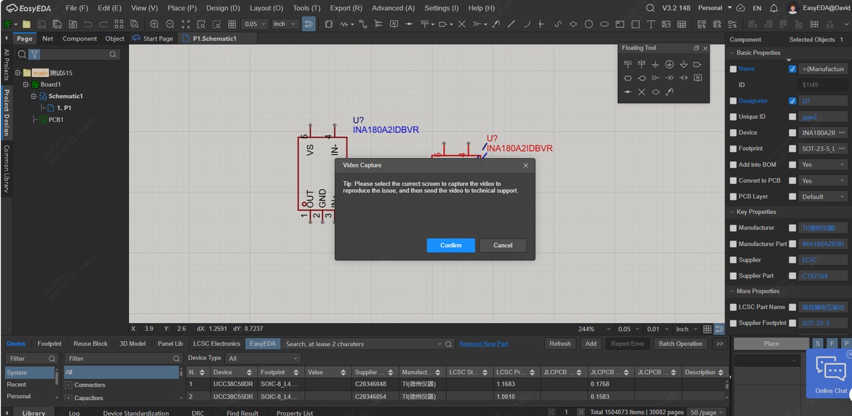Click the search magnifier icon in top bar
This screenshot has height=416, width=852.
point(650,8)
